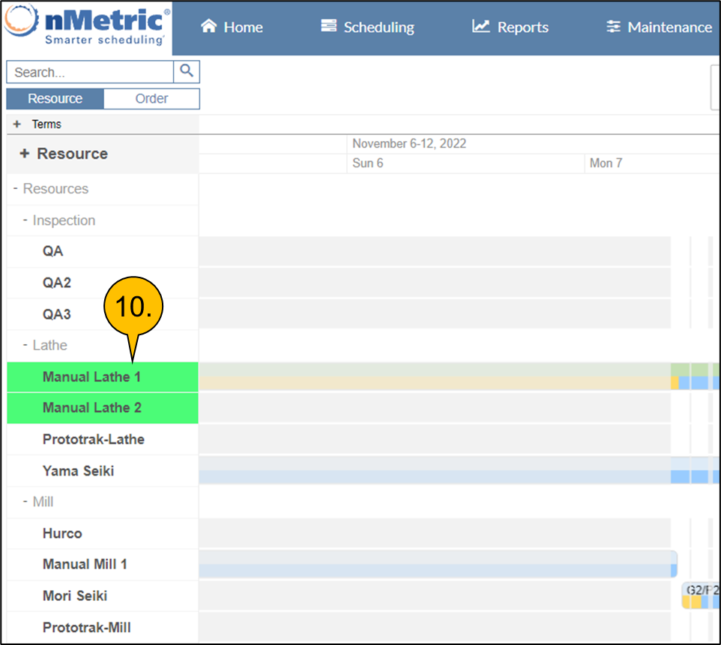
Task: Click the Maintenance sliders icon
Action: coord(613,27)
